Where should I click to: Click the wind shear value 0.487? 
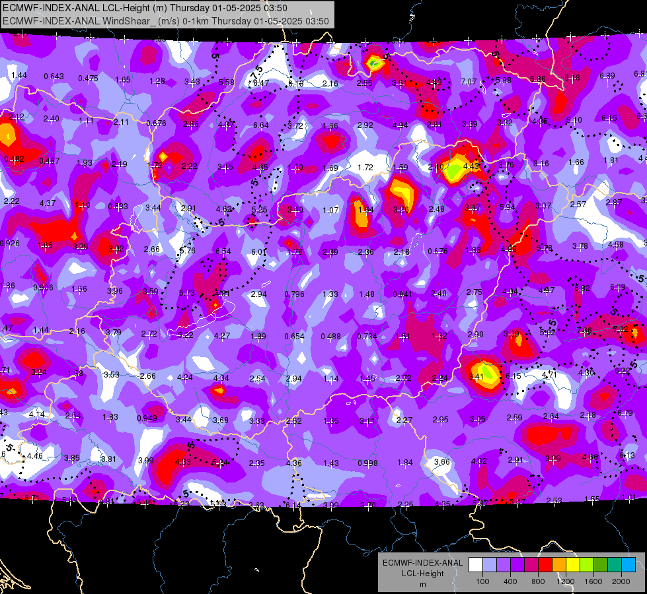point(50,161)
